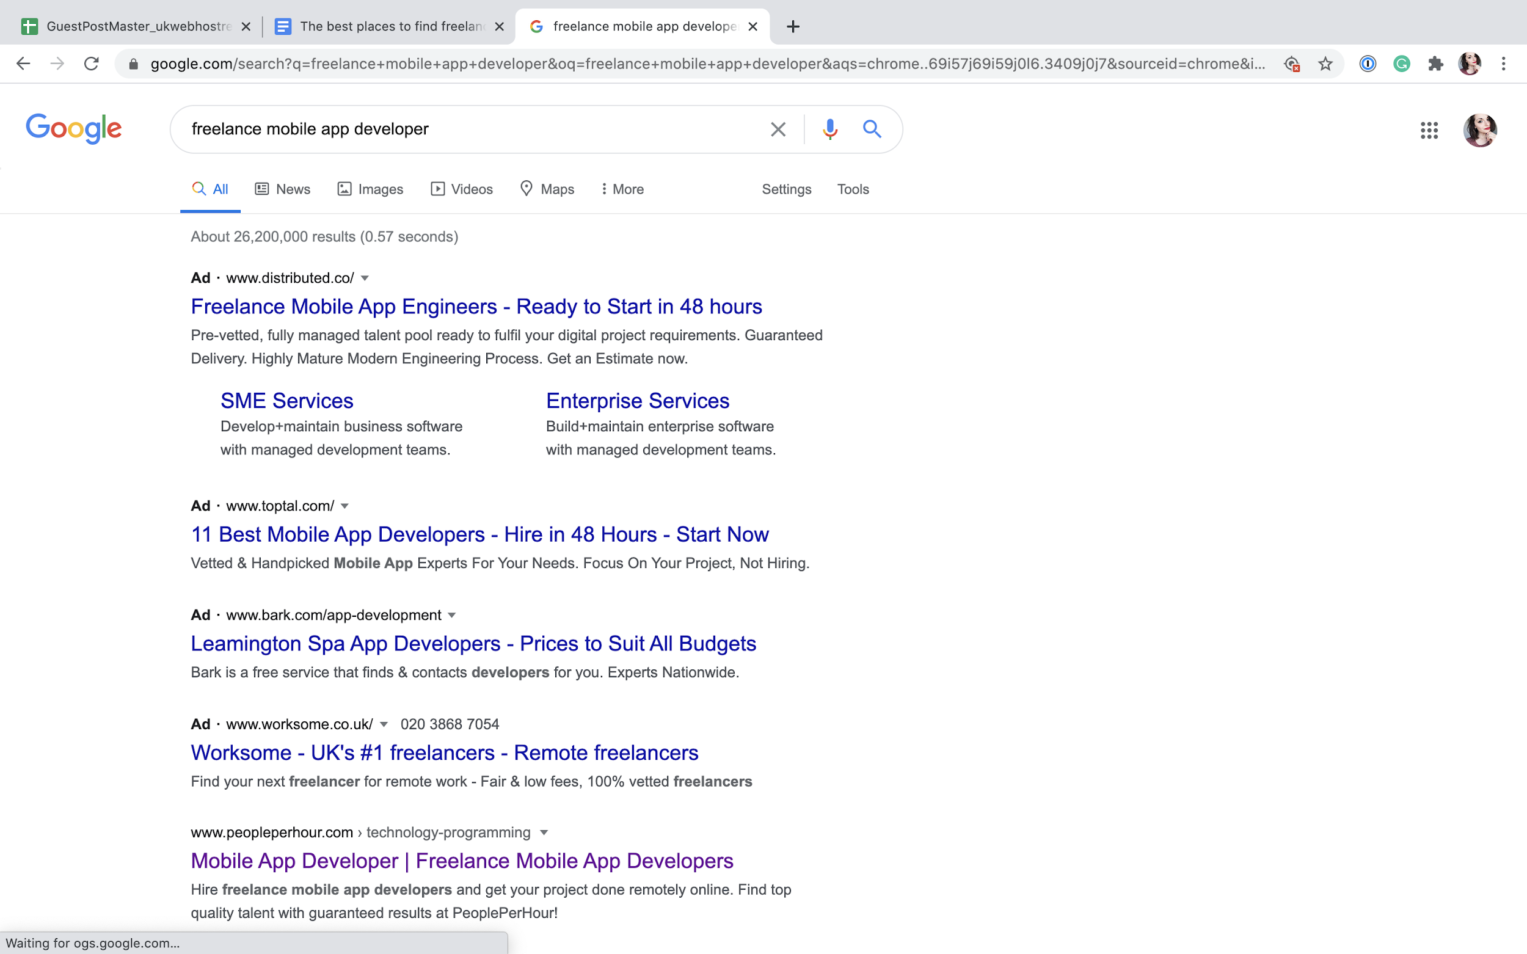The image size is (1527, 954).
Task: Click the browser forward arrow
Action: click(x=57, y=64)
